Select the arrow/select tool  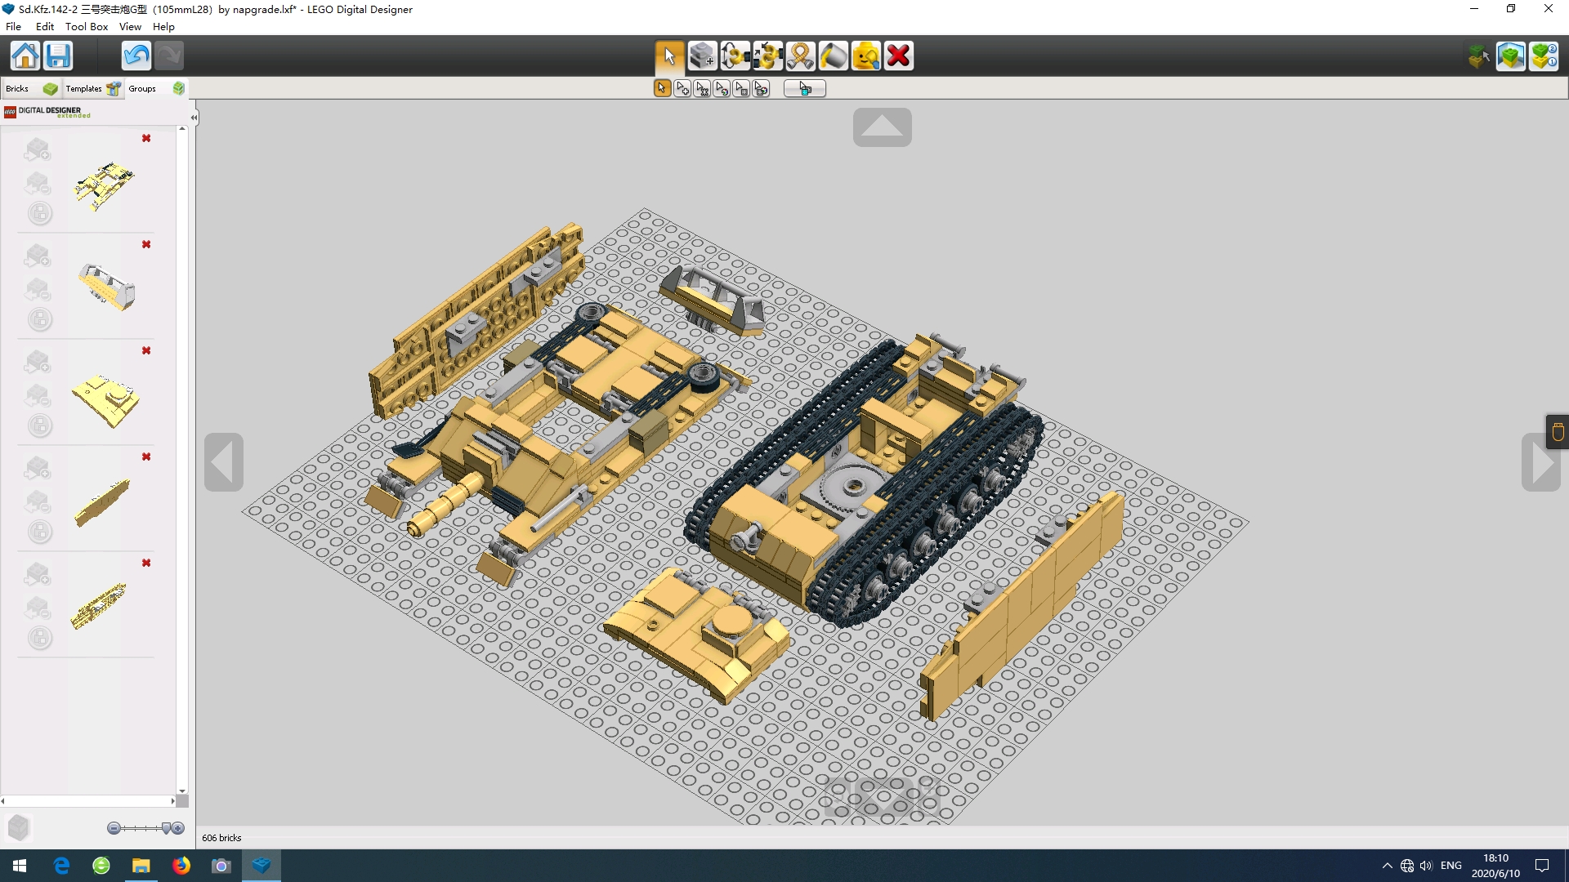pos(667,55)
